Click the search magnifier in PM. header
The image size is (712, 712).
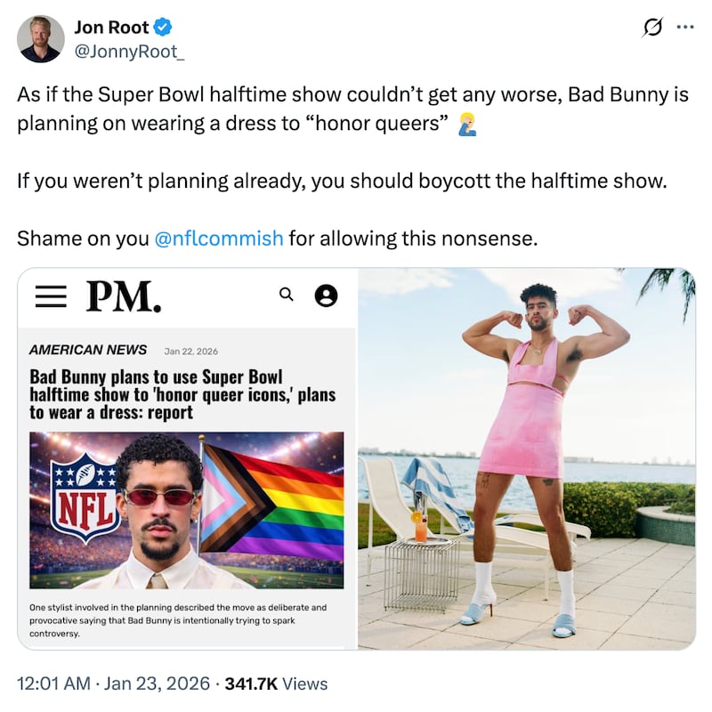(x=287, y=295)
